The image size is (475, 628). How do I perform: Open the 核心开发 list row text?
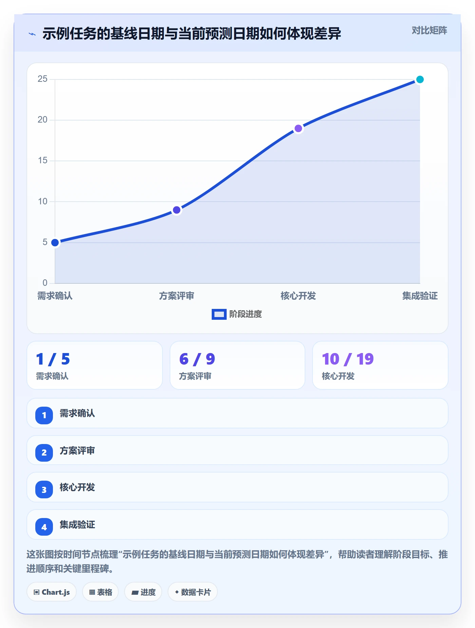pos(77,487)
